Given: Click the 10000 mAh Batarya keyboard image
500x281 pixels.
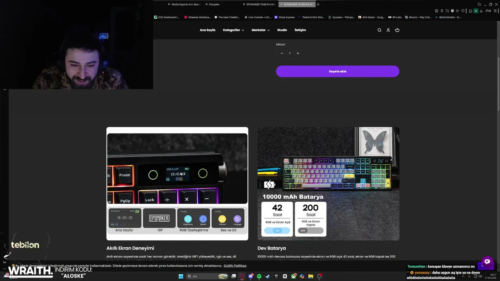Looking at the screenshot, I should pos(329,183).
